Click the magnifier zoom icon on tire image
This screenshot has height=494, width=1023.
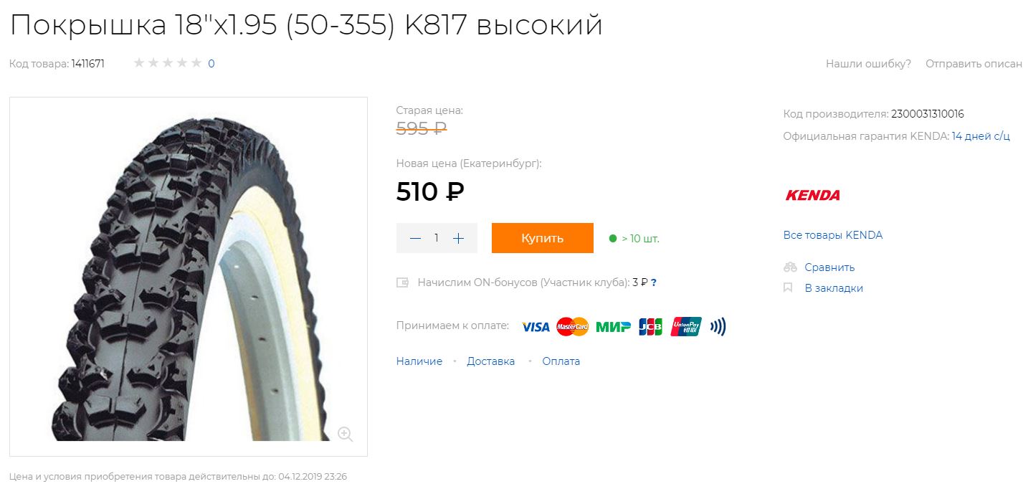345,434
